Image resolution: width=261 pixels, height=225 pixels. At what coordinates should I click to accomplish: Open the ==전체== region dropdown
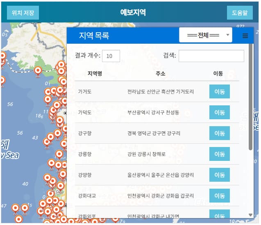tap(205, 35)
